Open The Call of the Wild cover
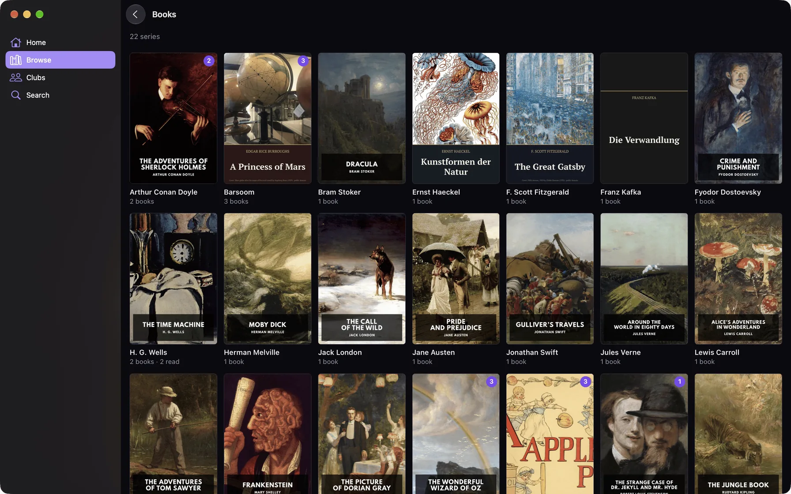The height and width of the screenshot is (494, 791). pyautogui.click(x=362, y=279)
